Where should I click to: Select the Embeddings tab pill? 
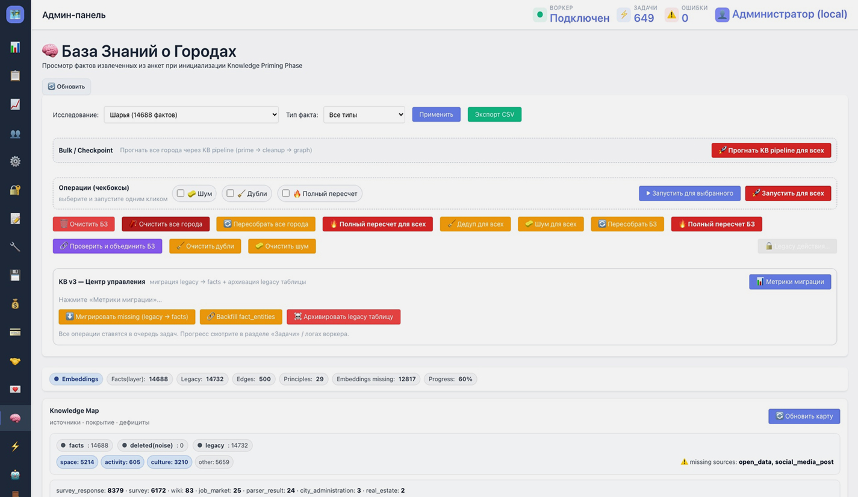click(x=76, y=379)
